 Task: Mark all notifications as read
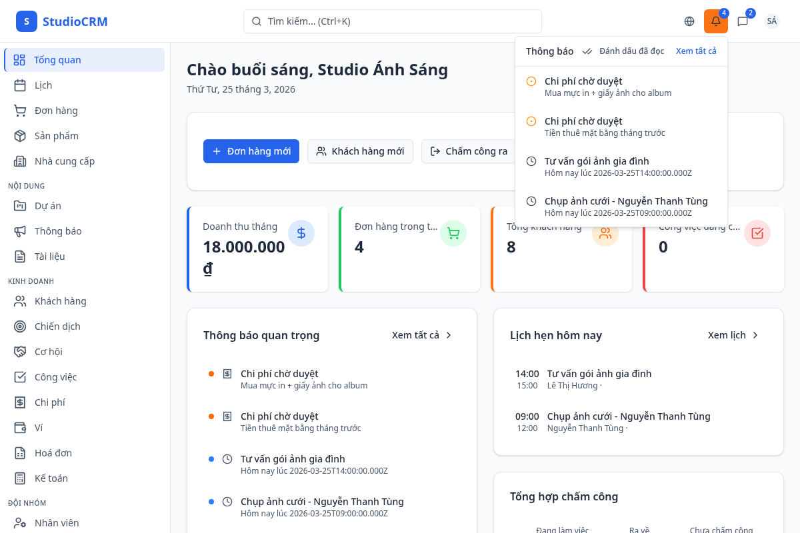tap(623, 51)
